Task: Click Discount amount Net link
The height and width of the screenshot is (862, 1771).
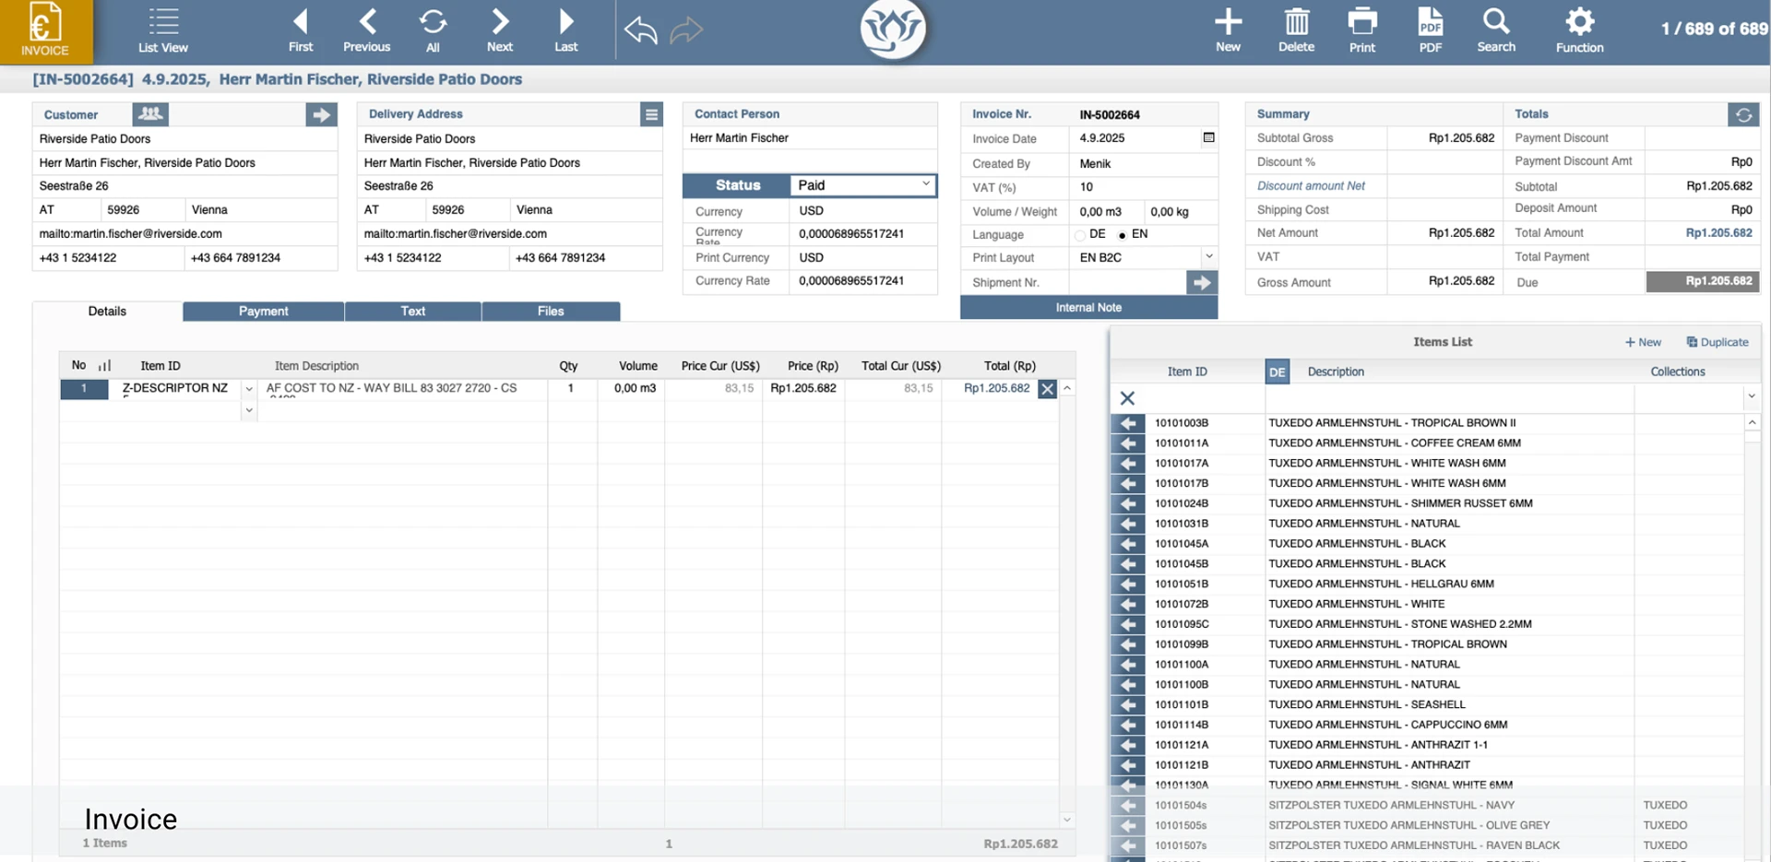Action: coord(1311,186)
